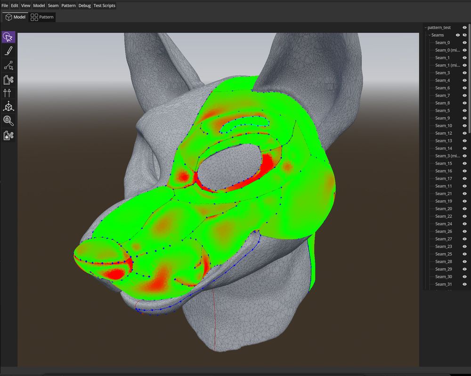Select the pen draw tool
Viewport: 471px width, 376px height.
pyautogui.click(x=8, y=51)
